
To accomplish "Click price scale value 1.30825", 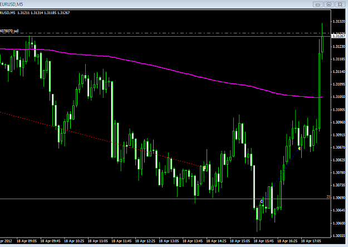I will (339, 160).
